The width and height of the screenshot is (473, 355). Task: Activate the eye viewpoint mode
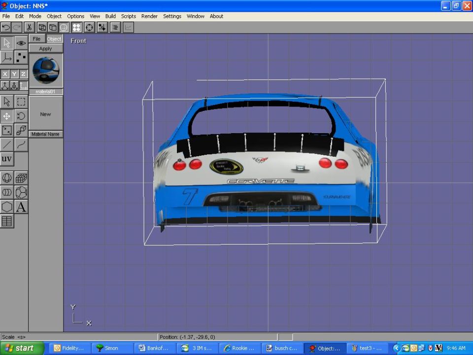21,43
